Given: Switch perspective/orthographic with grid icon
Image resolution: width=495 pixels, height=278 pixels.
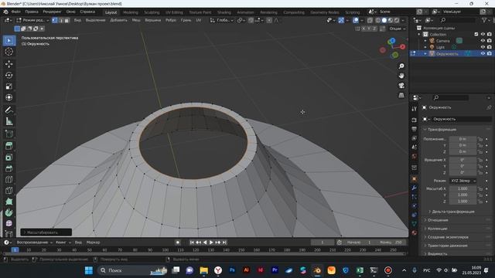Looking at the screenshot, I should [401, 95].
